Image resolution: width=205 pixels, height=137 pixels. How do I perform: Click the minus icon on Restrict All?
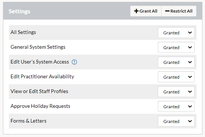coord(167,11)
